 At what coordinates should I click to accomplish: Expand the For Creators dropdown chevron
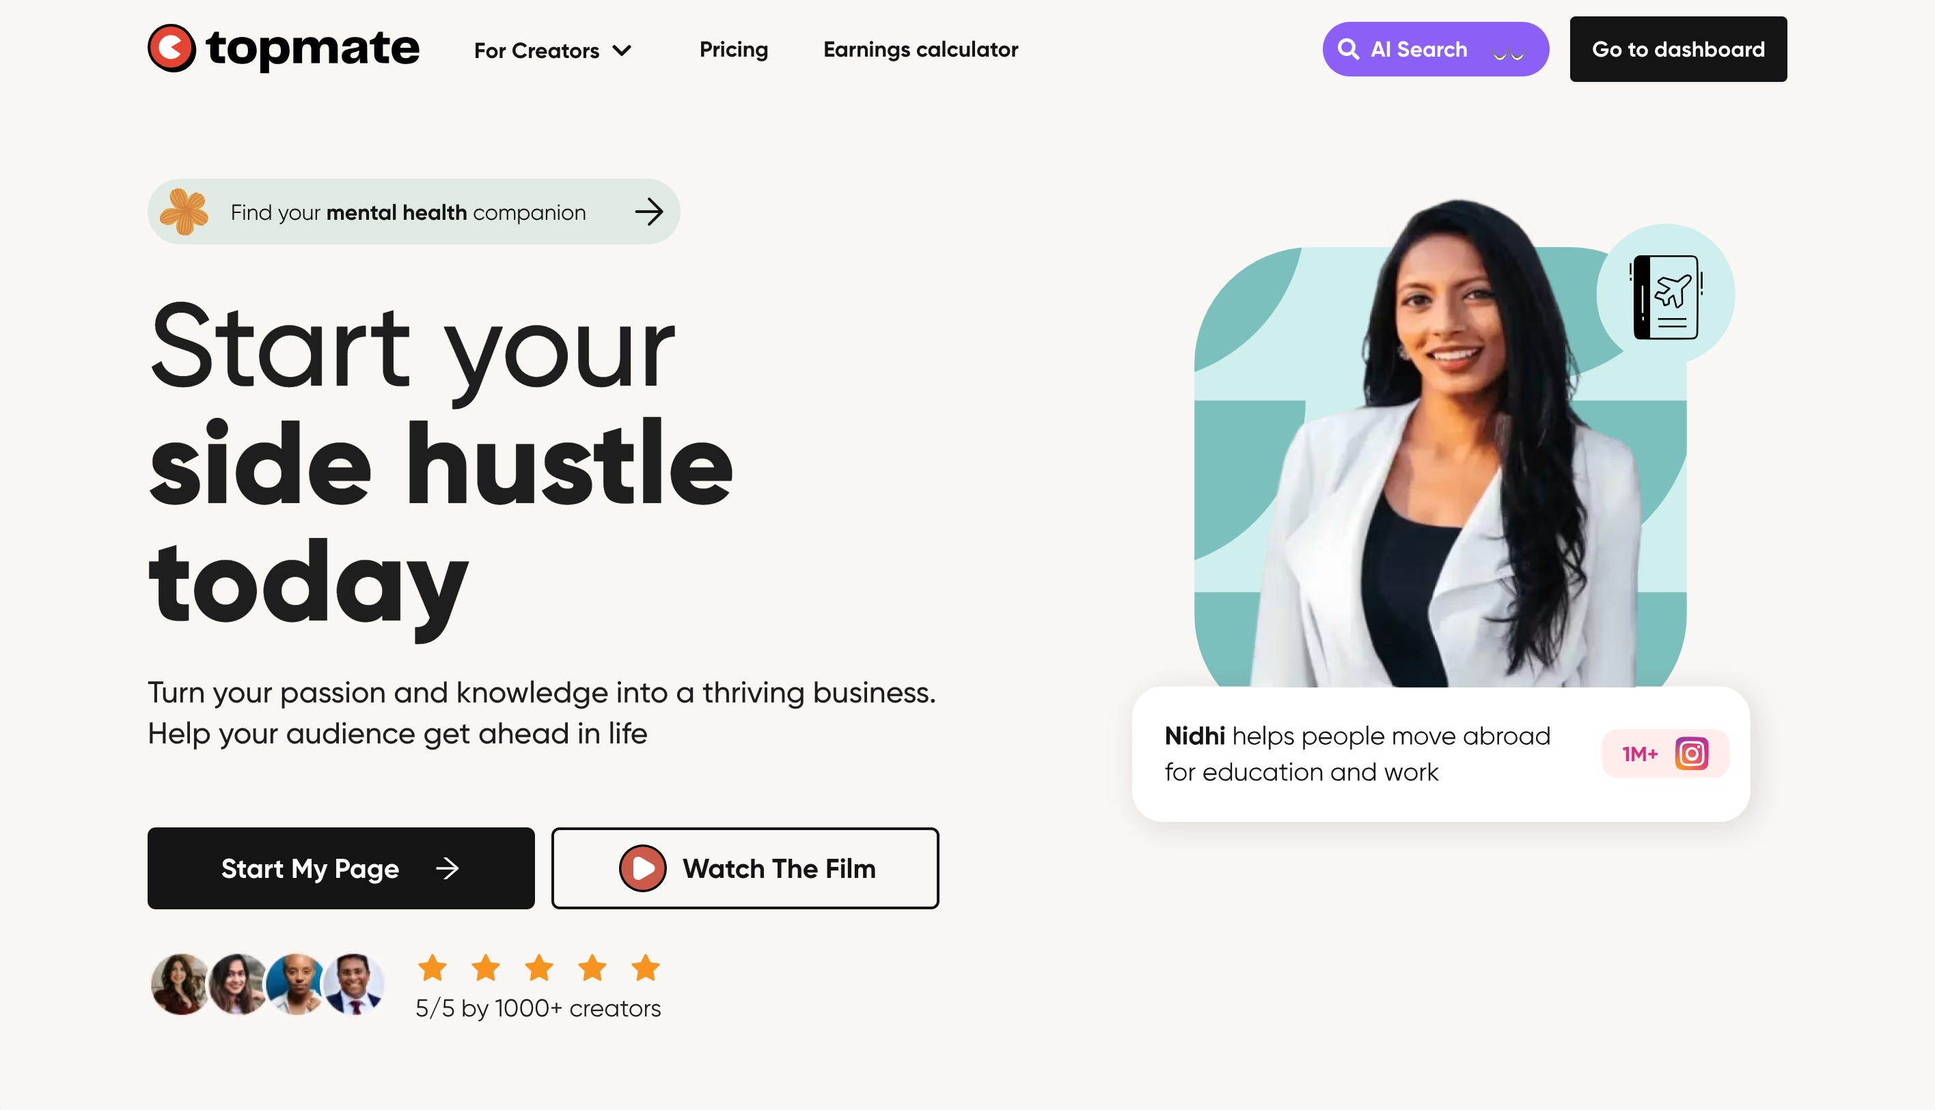coord(622,51)
